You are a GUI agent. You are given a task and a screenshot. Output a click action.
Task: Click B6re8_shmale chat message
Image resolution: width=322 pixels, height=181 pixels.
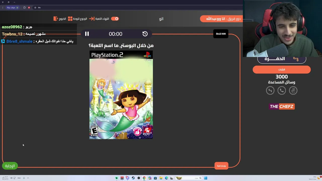[x=37, y=41]
